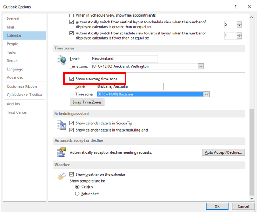This screenshot has width=259, height=212.
Task: Click the Cancel button
Action: pyautogui.click(x=243, y=206)
